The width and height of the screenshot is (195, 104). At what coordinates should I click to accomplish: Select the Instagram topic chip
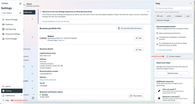pos(179,16)
